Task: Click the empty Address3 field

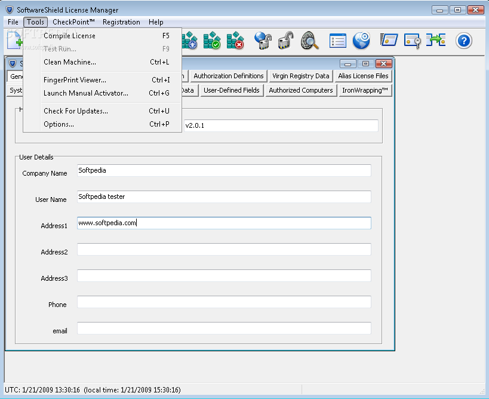Action: [224, 275]
